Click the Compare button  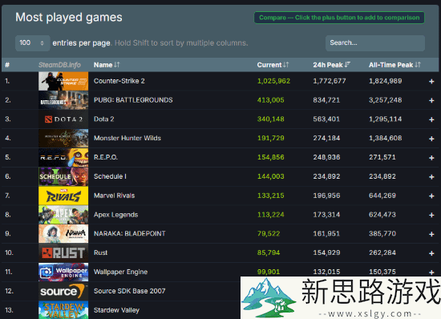pos(339,18)
